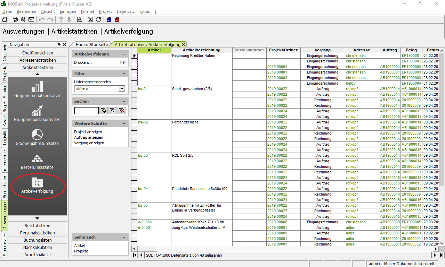Switch to Home: Startseite tab
The width and height of the screenshot is (445, 267).
pyautogui.click(x=92, y=44)
